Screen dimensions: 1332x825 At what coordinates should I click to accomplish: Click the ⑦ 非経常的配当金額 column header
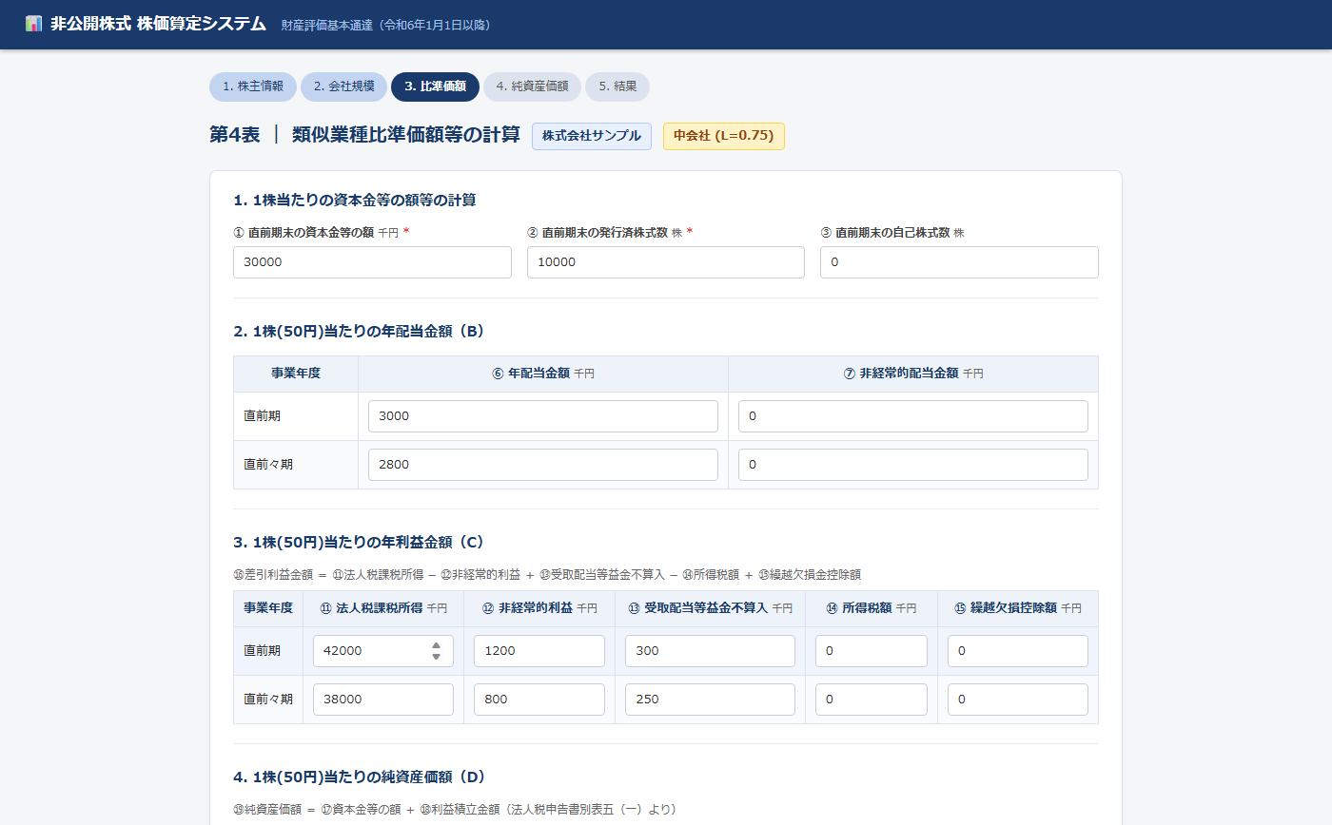tap(913, 374)
